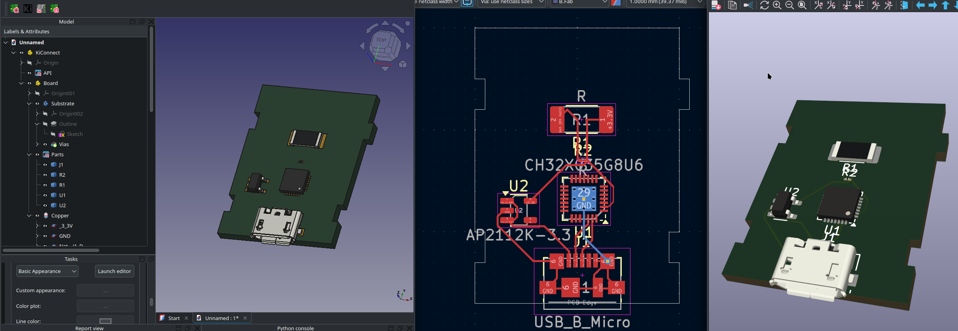The width and height of the screenshot is (958, 331).
Task: Click the raytracing render camera icon
Action: 749,5
